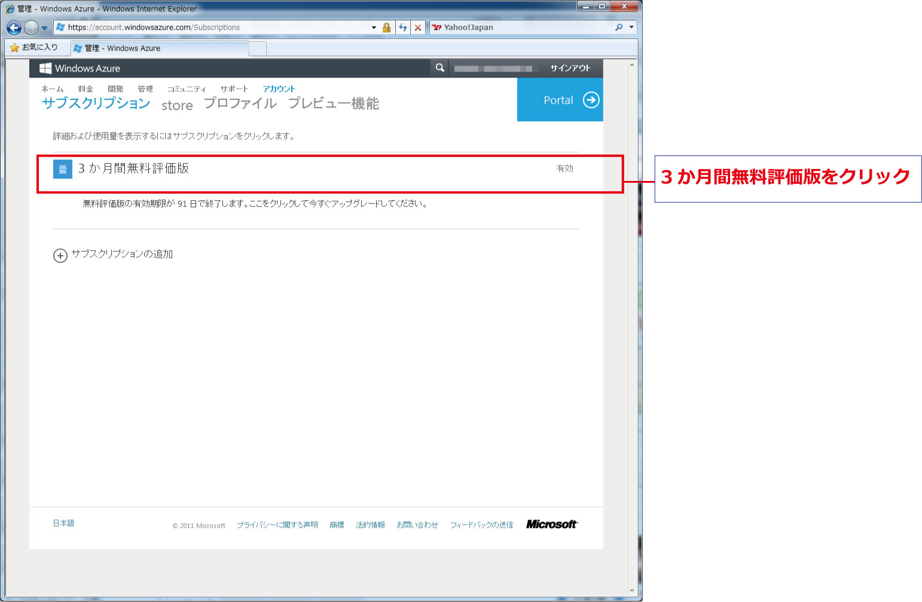Open search provider dropdown arrow
Image resolution: width=922 pixels, height=602 pixels.
(x=631, y=27)
